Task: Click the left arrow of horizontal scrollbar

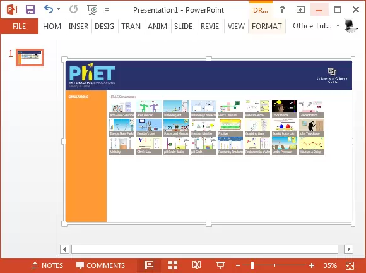Action: pyautogui.click(x=64, y=249)
